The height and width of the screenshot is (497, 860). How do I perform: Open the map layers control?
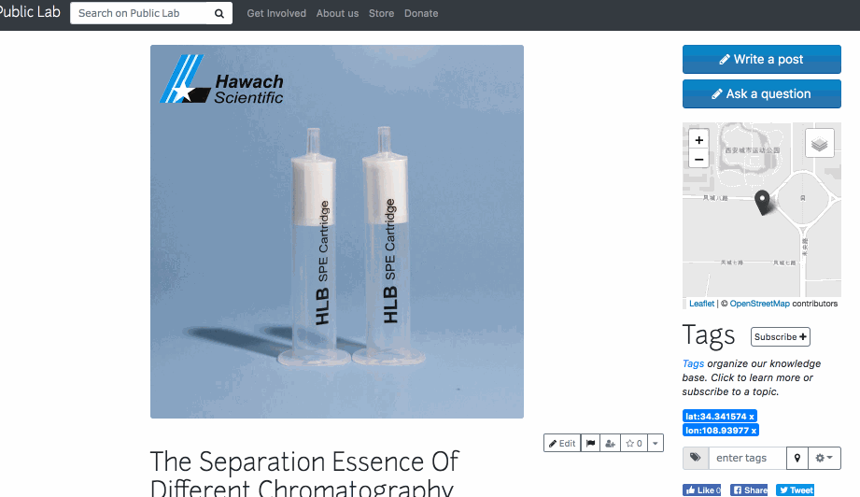click(820, 144)
